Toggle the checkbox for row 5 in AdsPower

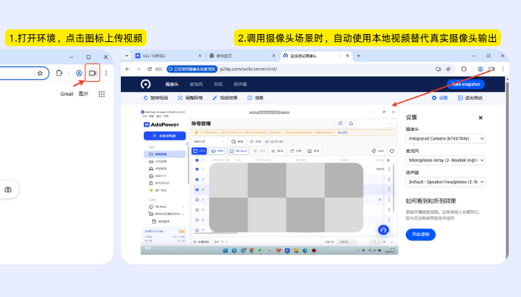point(197,210)
